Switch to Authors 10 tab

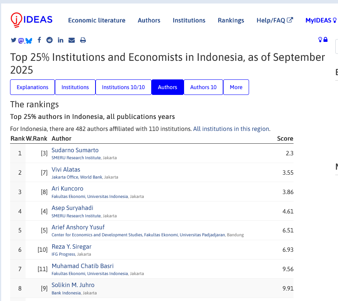[203, 87]
